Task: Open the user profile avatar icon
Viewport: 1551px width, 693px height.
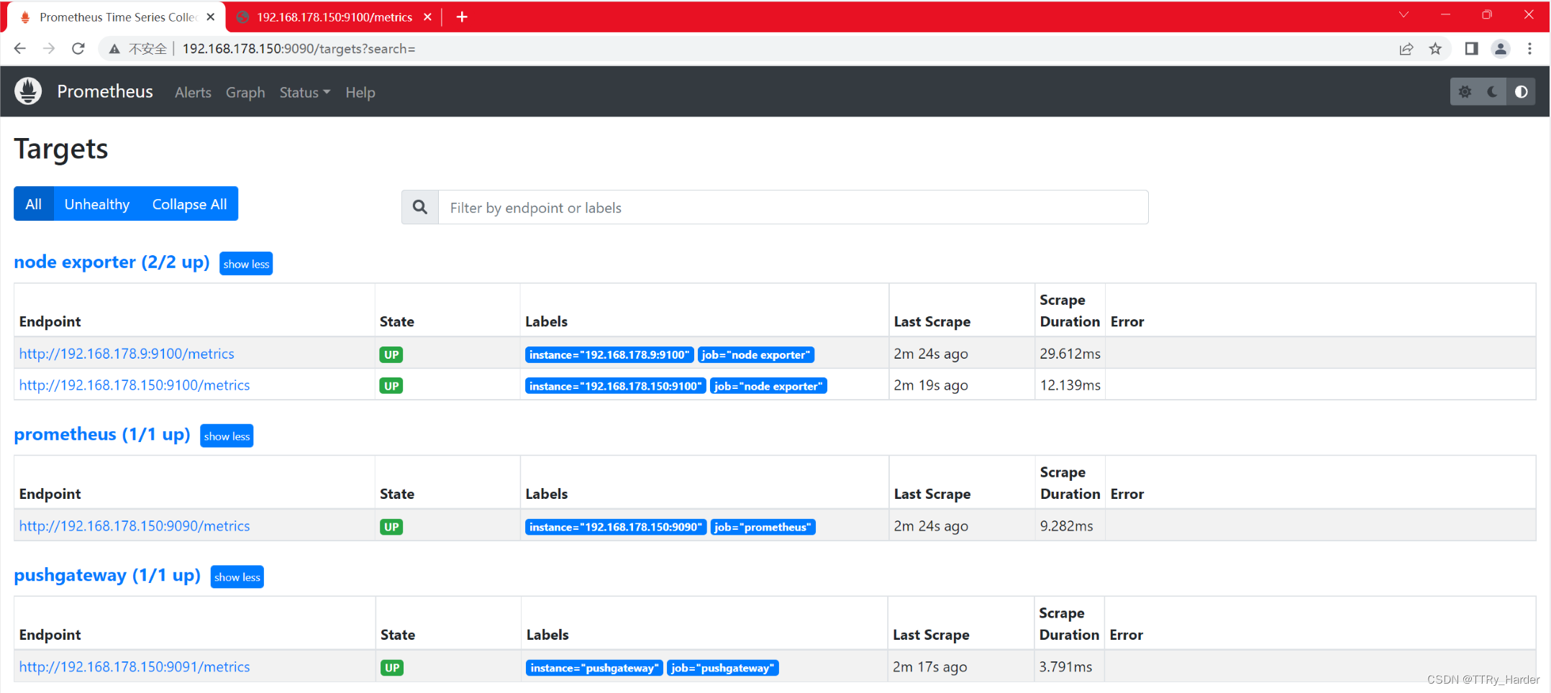Action: (x=1501, y=49)
